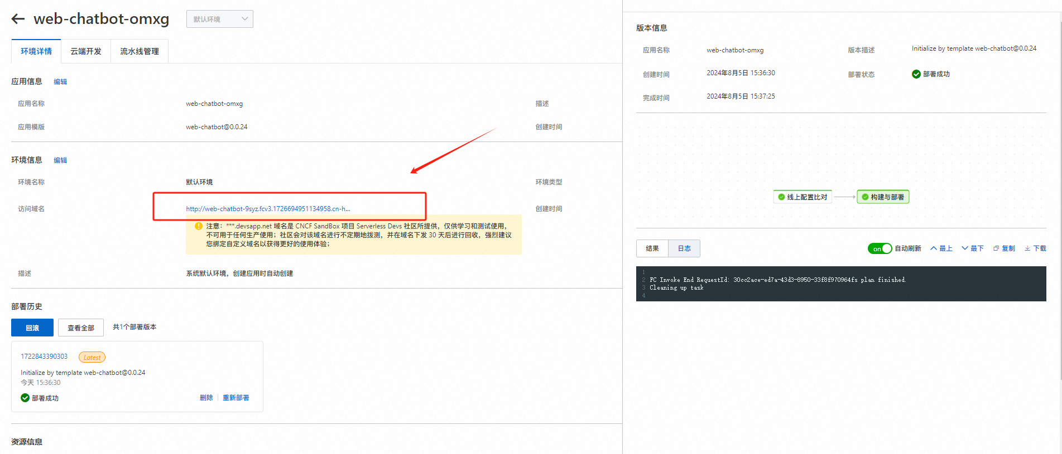Select the 构建与部署 pipeline node

(x=883, y=197)
